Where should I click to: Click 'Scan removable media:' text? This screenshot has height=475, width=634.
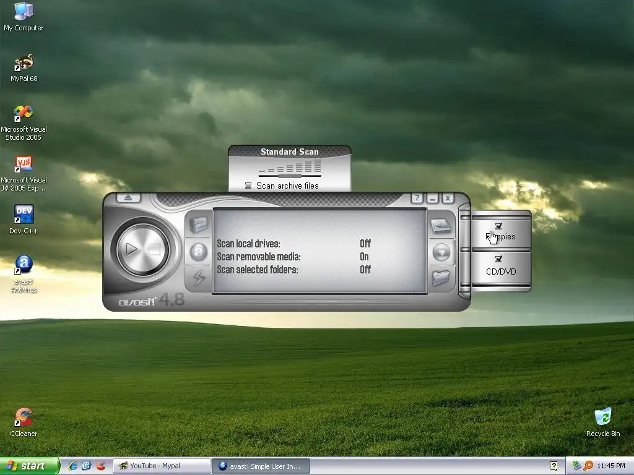(x=259, y=257)
